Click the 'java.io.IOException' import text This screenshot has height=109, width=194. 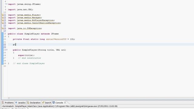pos(29,28)
